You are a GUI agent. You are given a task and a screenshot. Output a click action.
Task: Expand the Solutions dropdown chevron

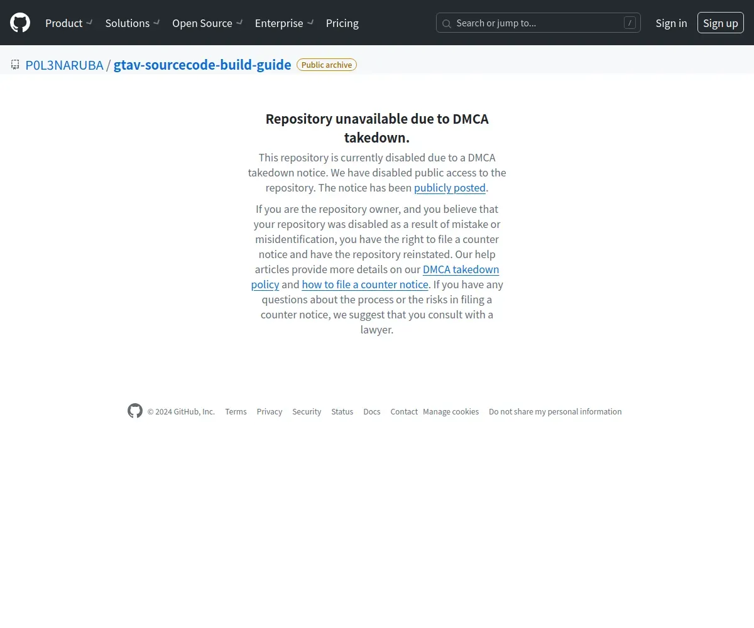coord(156,23)
